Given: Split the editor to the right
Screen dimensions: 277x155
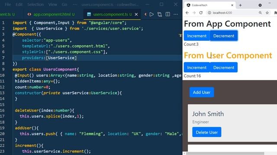Looking at the screenshot, I should pos(167,14).
